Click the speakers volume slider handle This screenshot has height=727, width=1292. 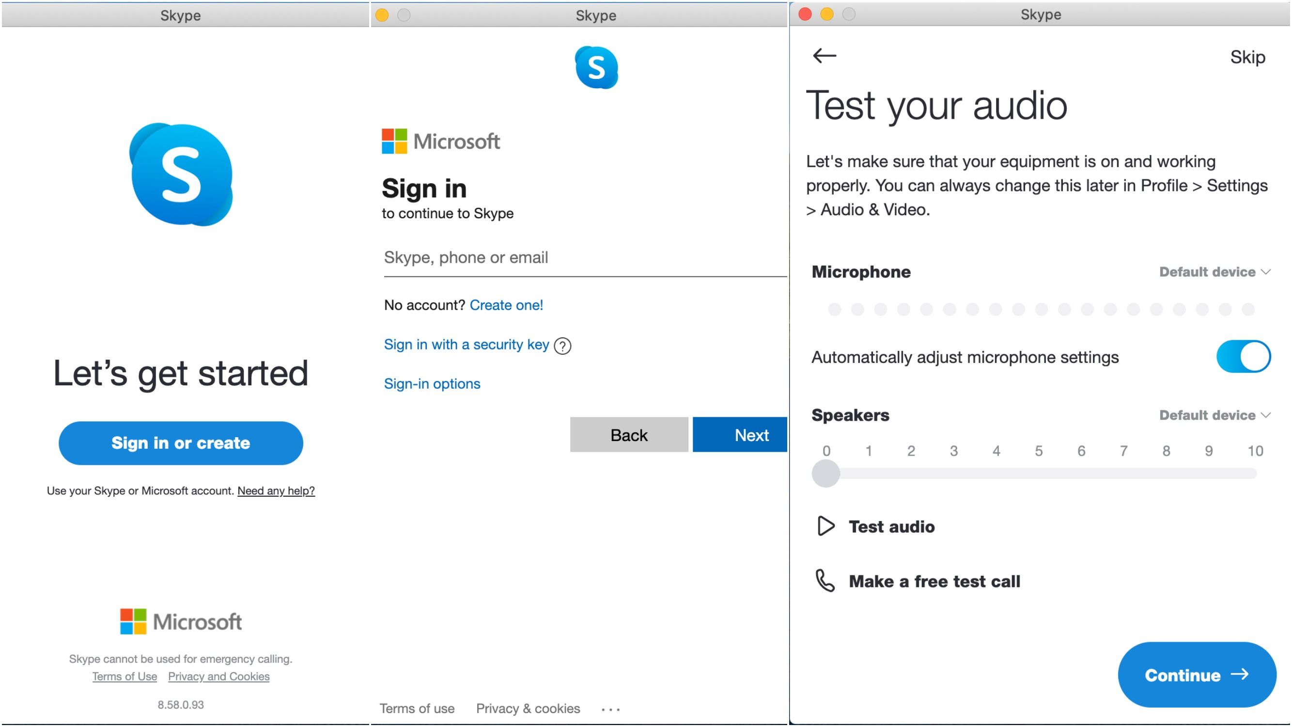[x=825, y=473]
